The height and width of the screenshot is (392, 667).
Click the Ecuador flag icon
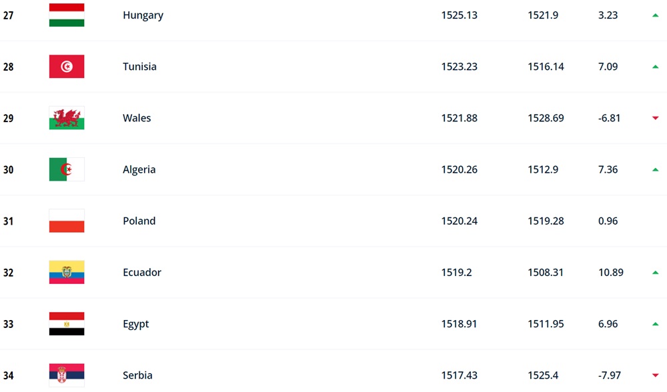(x=66, y=272)
